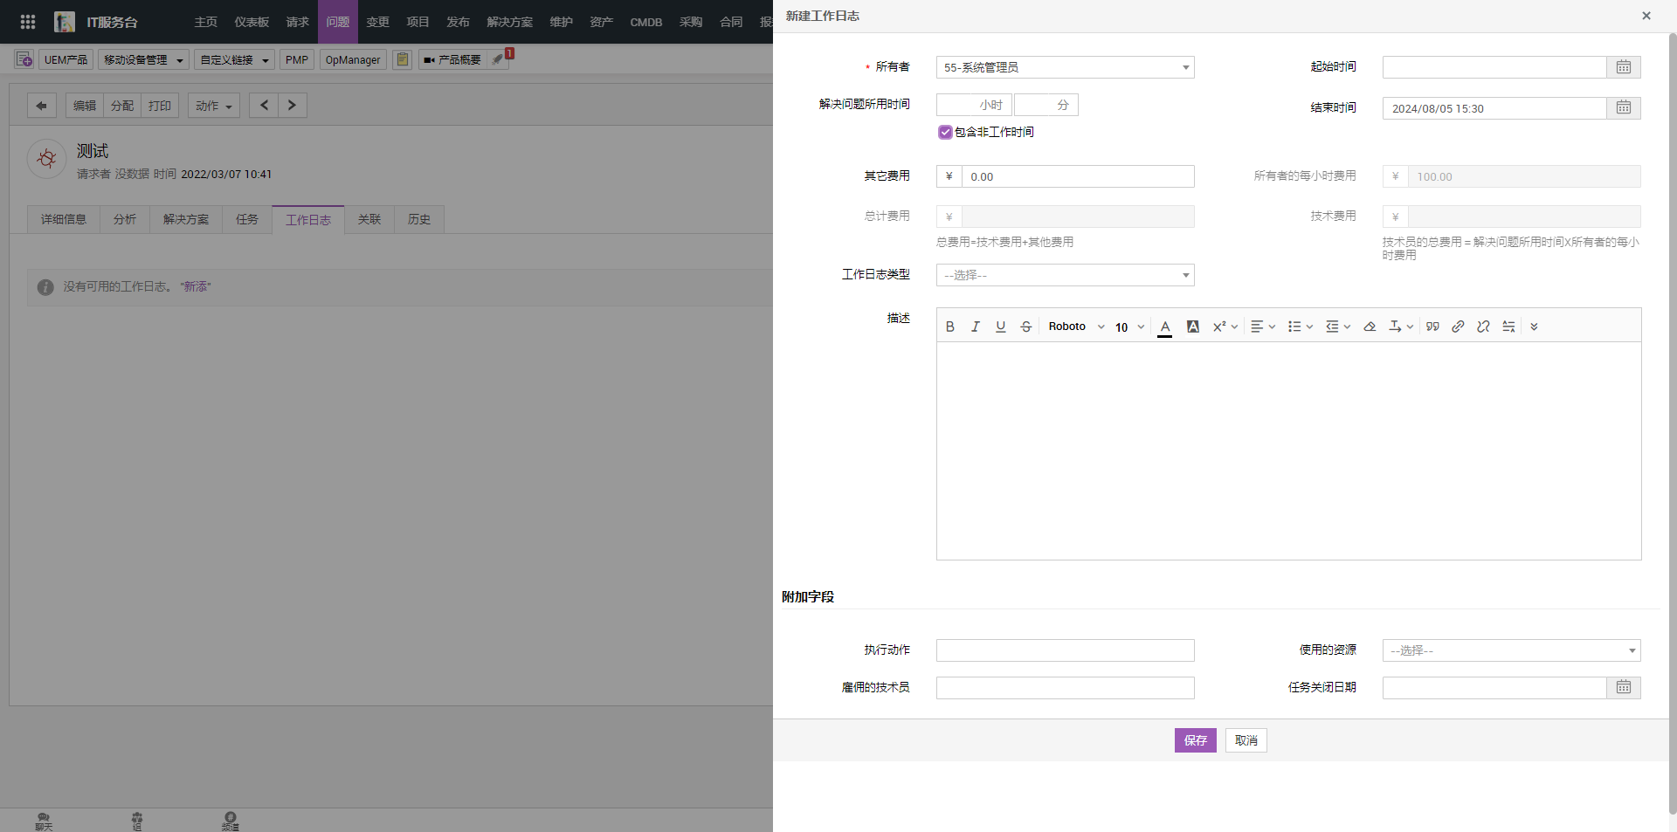
Task: Open the 所有者 dropdown
Action: tap(1065, 67)
